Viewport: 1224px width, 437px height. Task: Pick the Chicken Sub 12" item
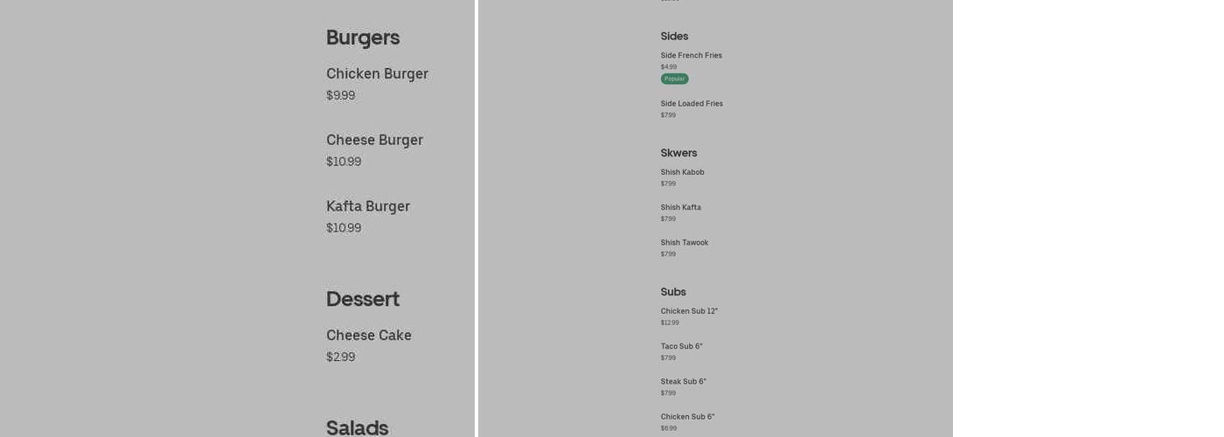tap(689, 312)
